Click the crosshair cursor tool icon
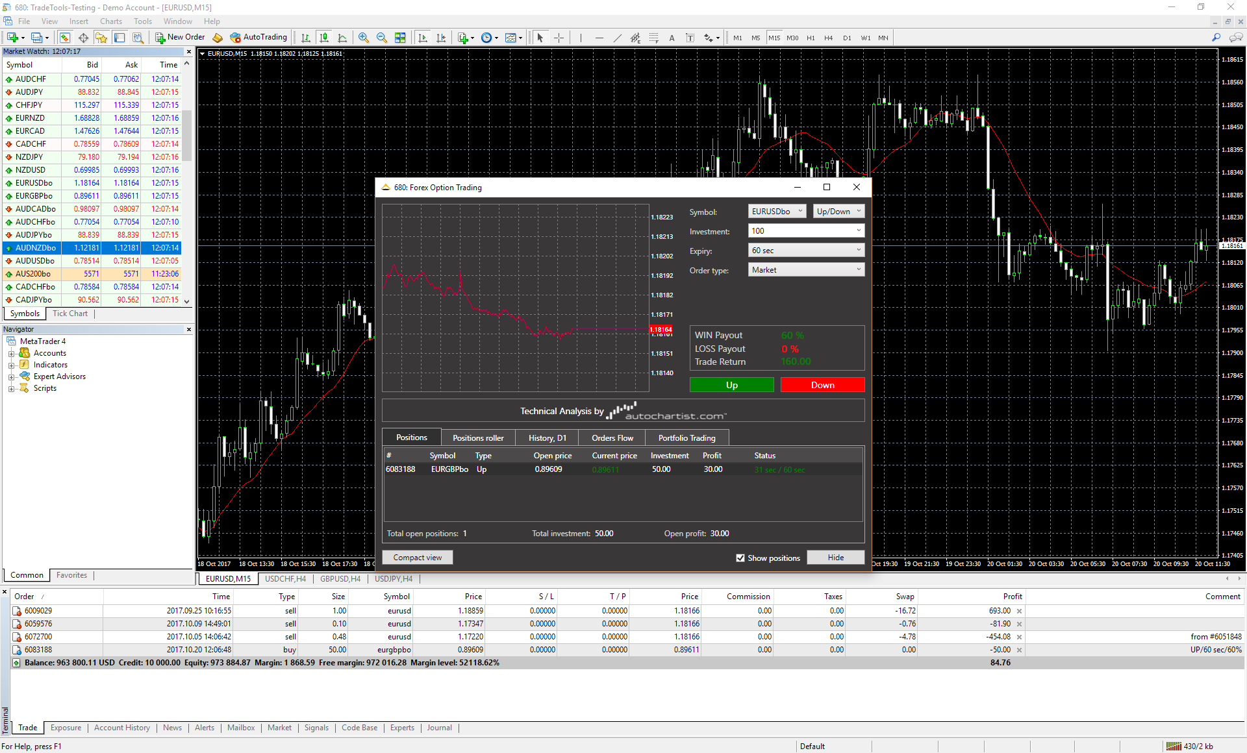The height and width of the screenshot is (753, 1247). coord(559,38)
